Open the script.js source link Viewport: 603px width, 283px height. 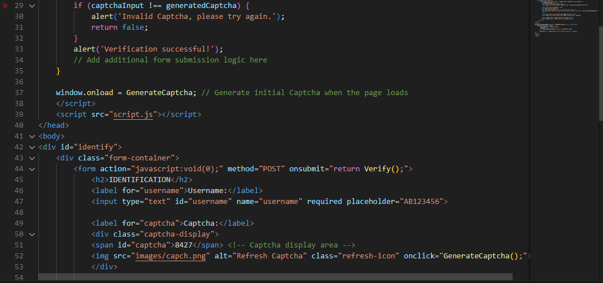[x=133, y=115]
